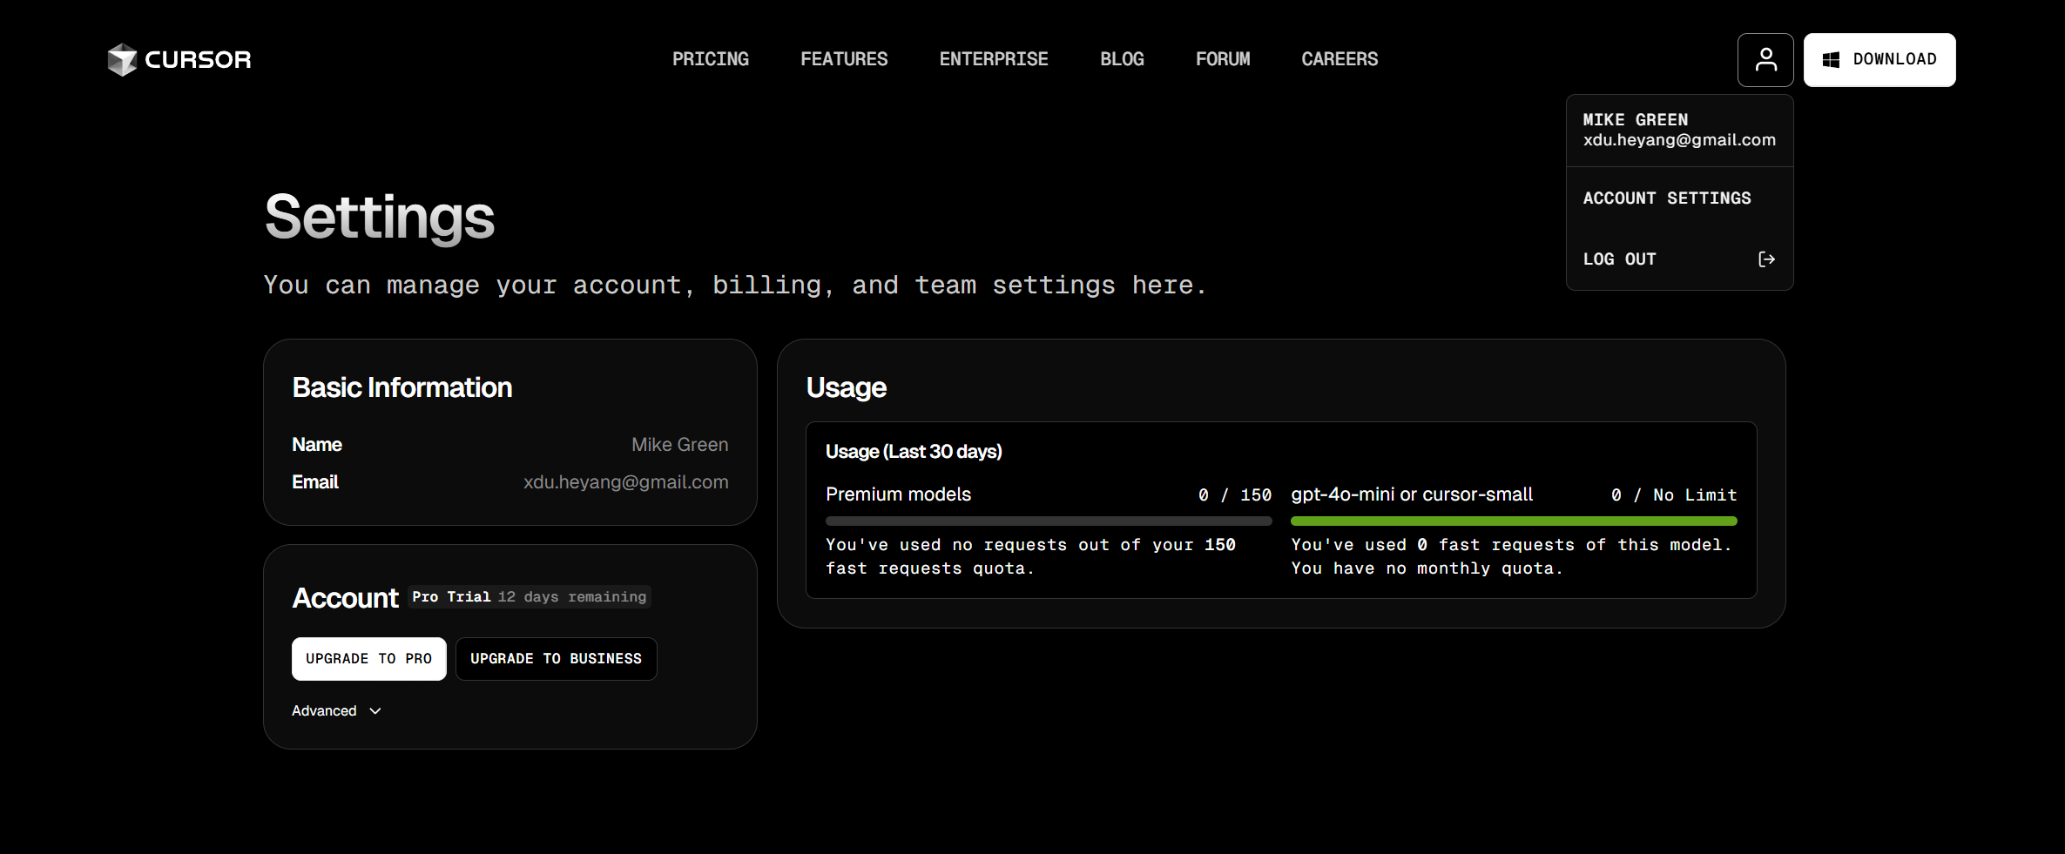
Task: Click the Name field label
Action: (x=317, y=445)
